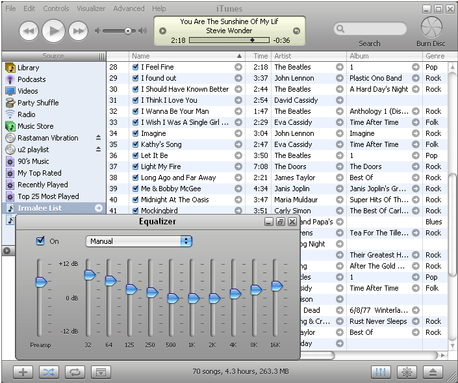Click the volume slider knob

point(128,31)
